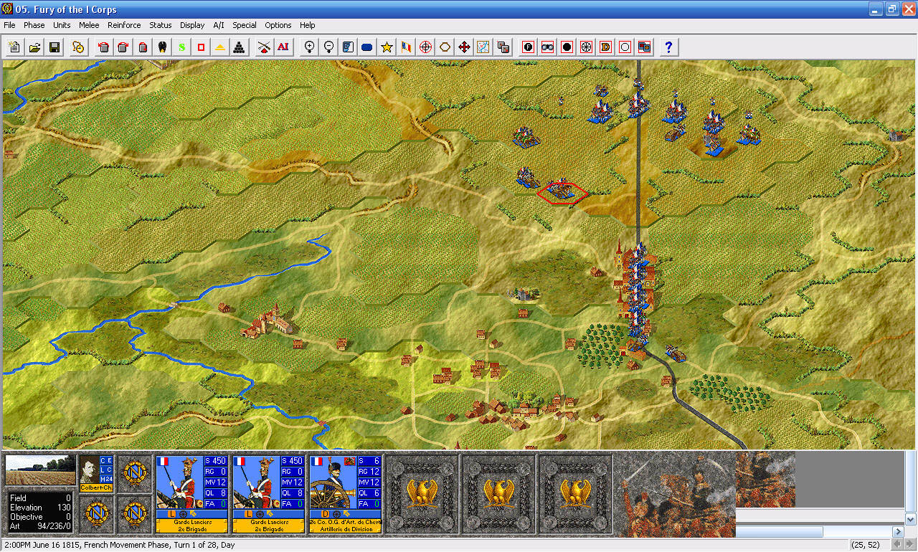The width and height of the screenshot is (918, 552).
Task: Click the red square toolbar icon
Action: 201,47
